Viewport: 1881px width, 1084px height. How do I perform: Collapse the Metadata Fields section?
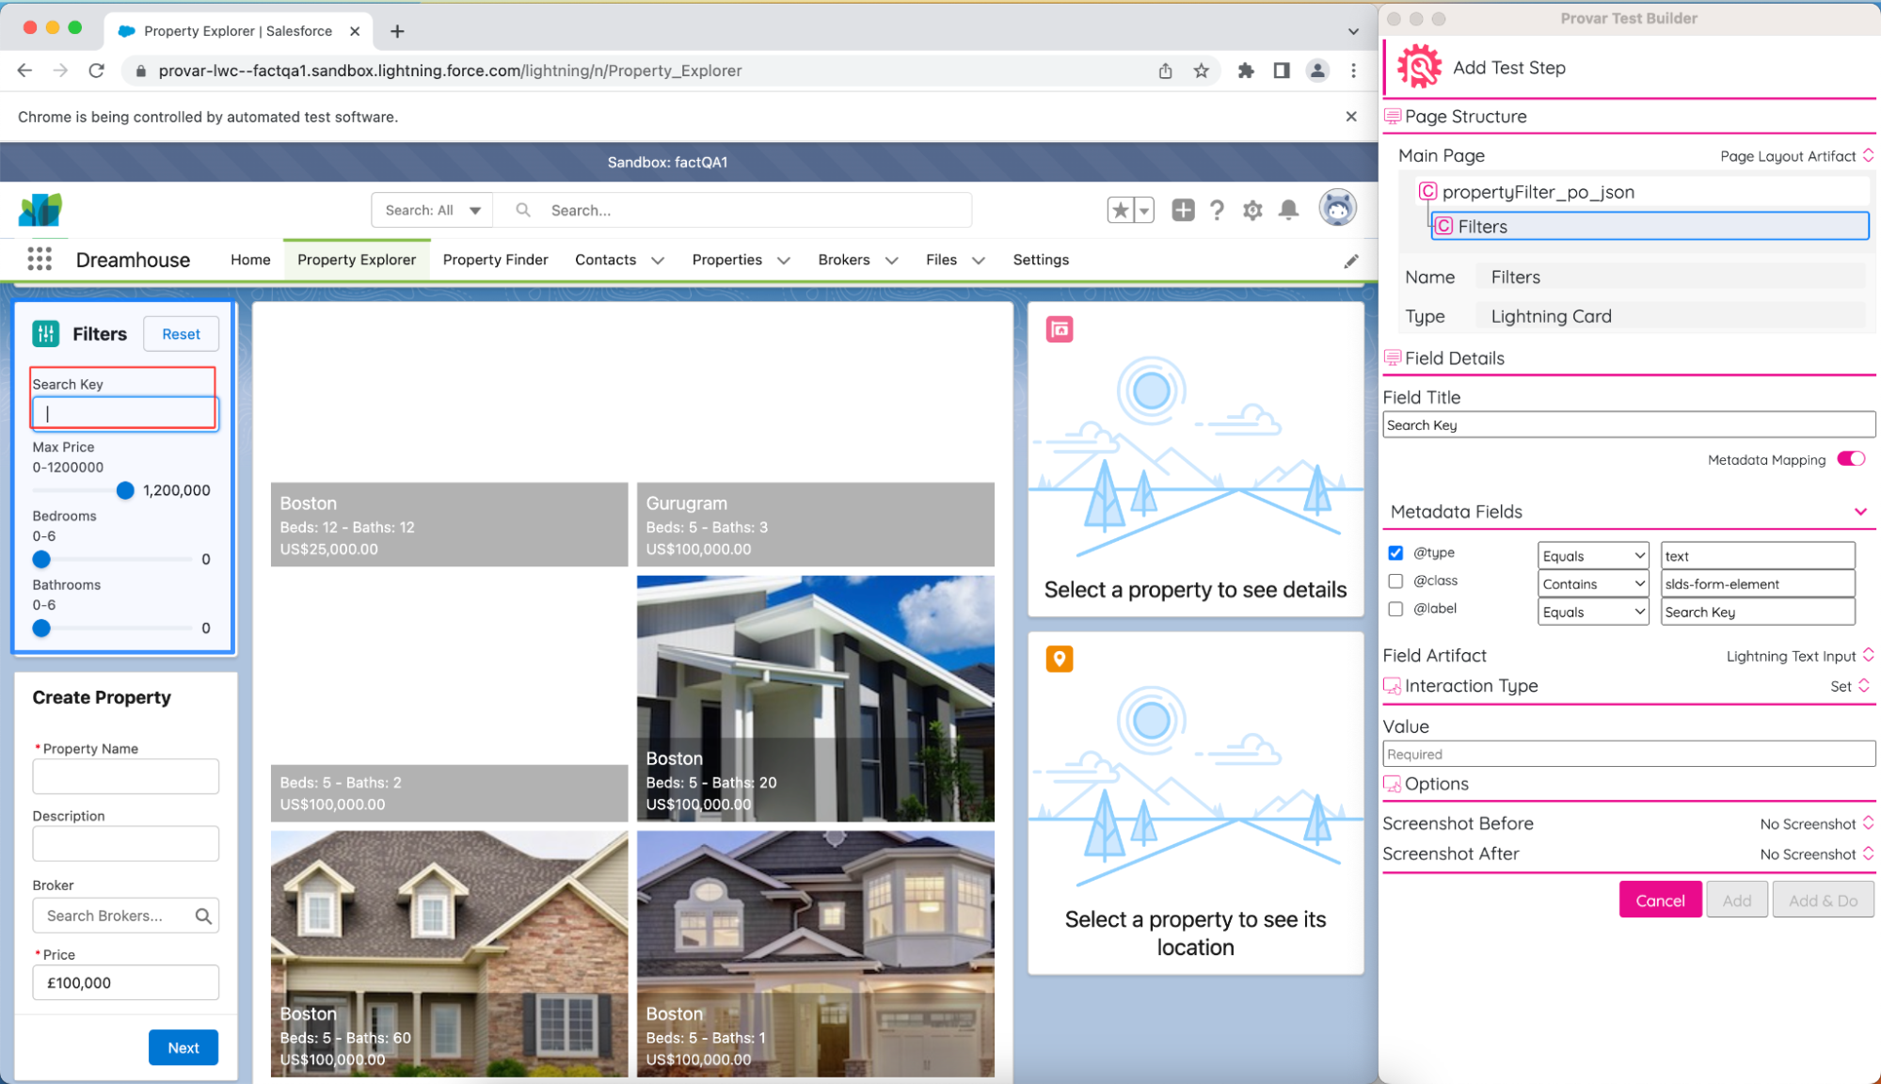pyautogui.click(x=1860, y=512)
